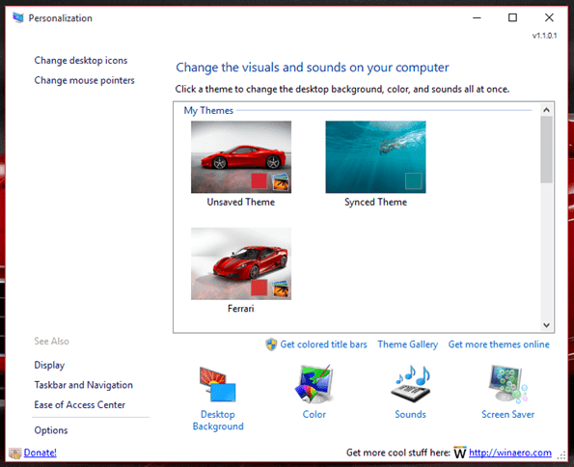Click the My Themes group header
Screen dimensions: 574x467
coord(208,111)
